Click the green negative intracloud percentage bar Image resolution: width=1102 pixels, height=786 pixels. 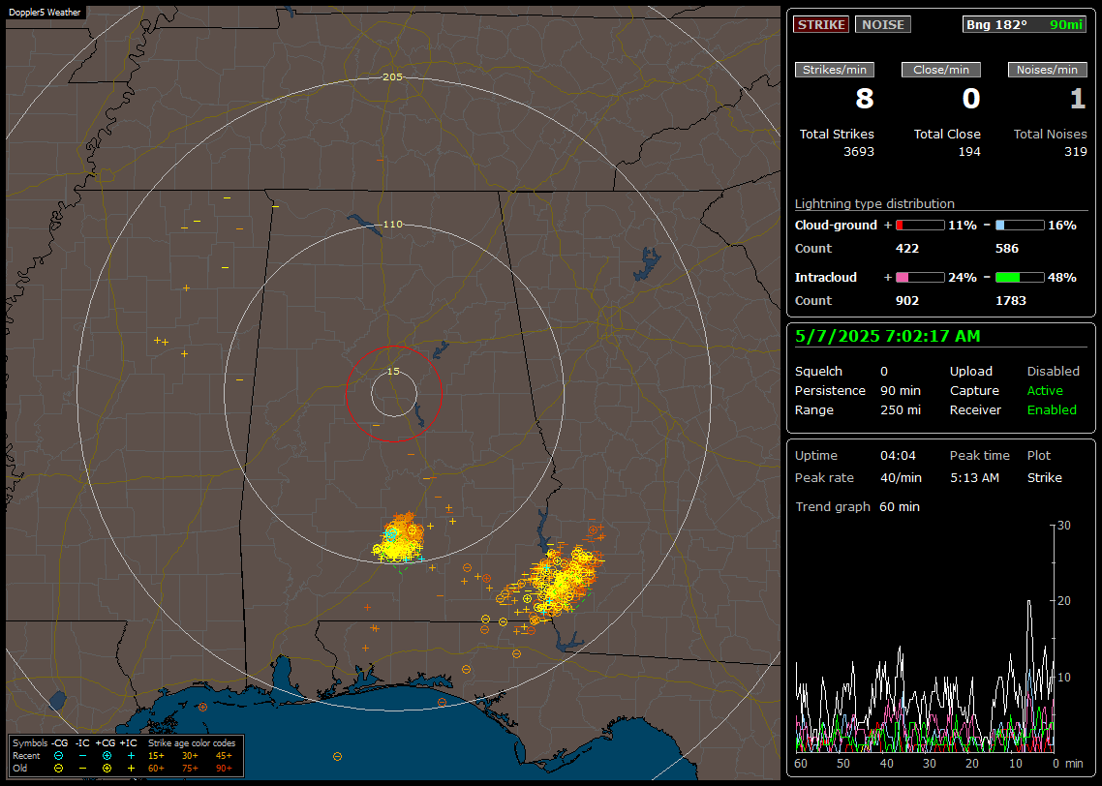pos(1020,278)
